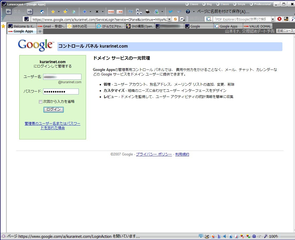Open the 利用規約 terms link

pyautogui.click(x=182, y=154)
